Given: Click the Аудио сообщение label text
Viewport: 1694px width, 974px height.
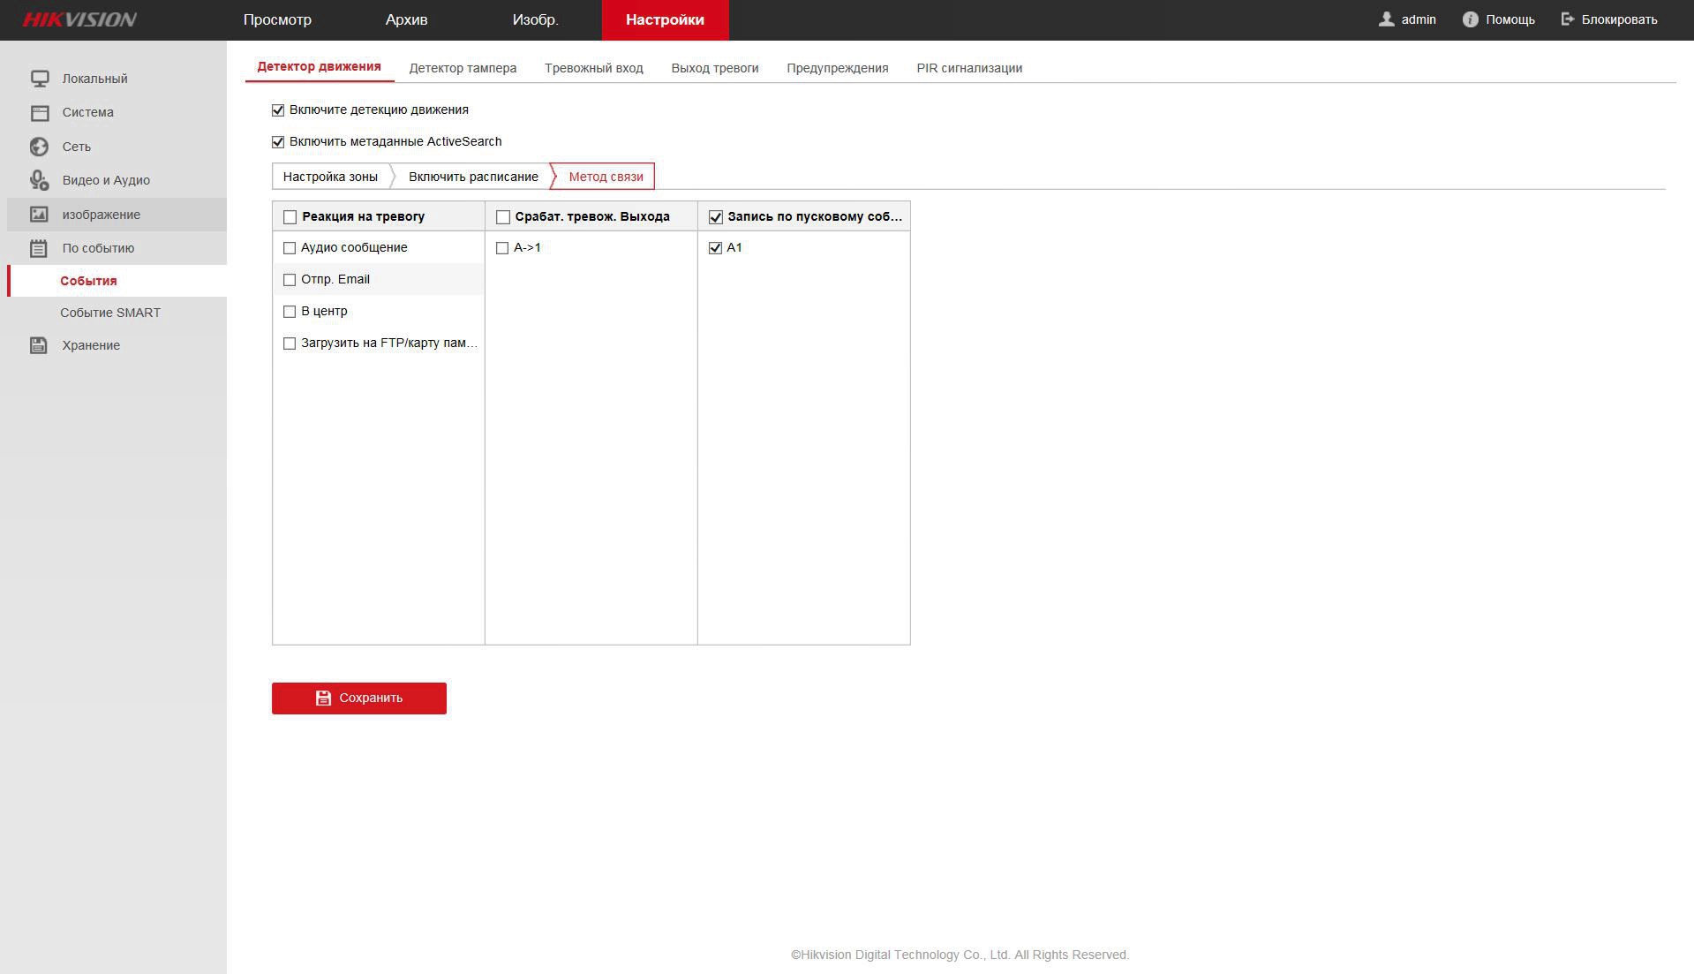Looking at the screenshot, I should pyautogui.click(x=354, y=248).
